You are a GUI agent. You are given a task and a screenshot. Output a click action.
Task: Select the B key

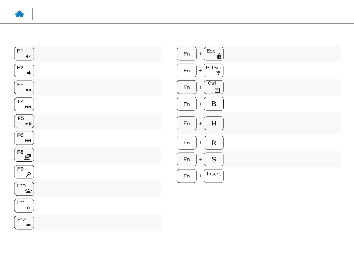pyautogui.click(x=214, y=104)
